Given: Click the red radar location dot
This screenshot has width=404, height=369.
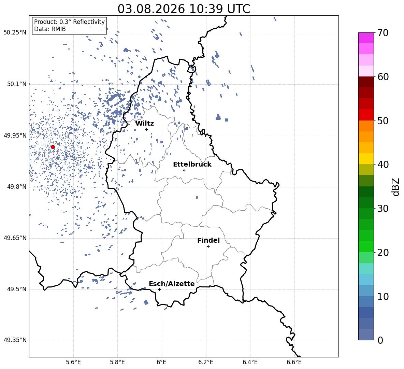Looking at the screenshot, I should (53, 147).
